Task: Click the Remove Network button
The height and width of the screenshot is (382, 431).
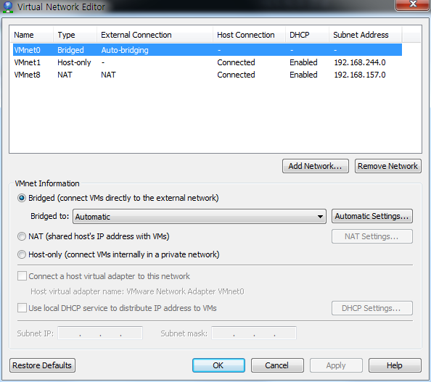Action: tap(388, 166)
